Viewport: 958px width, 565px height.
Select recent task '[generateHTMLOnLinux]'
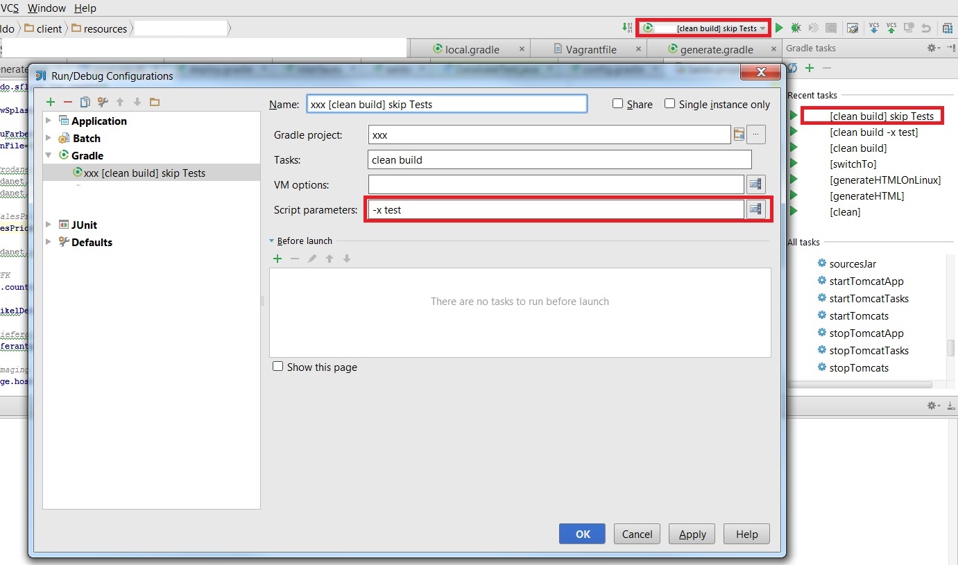[885, 180]
